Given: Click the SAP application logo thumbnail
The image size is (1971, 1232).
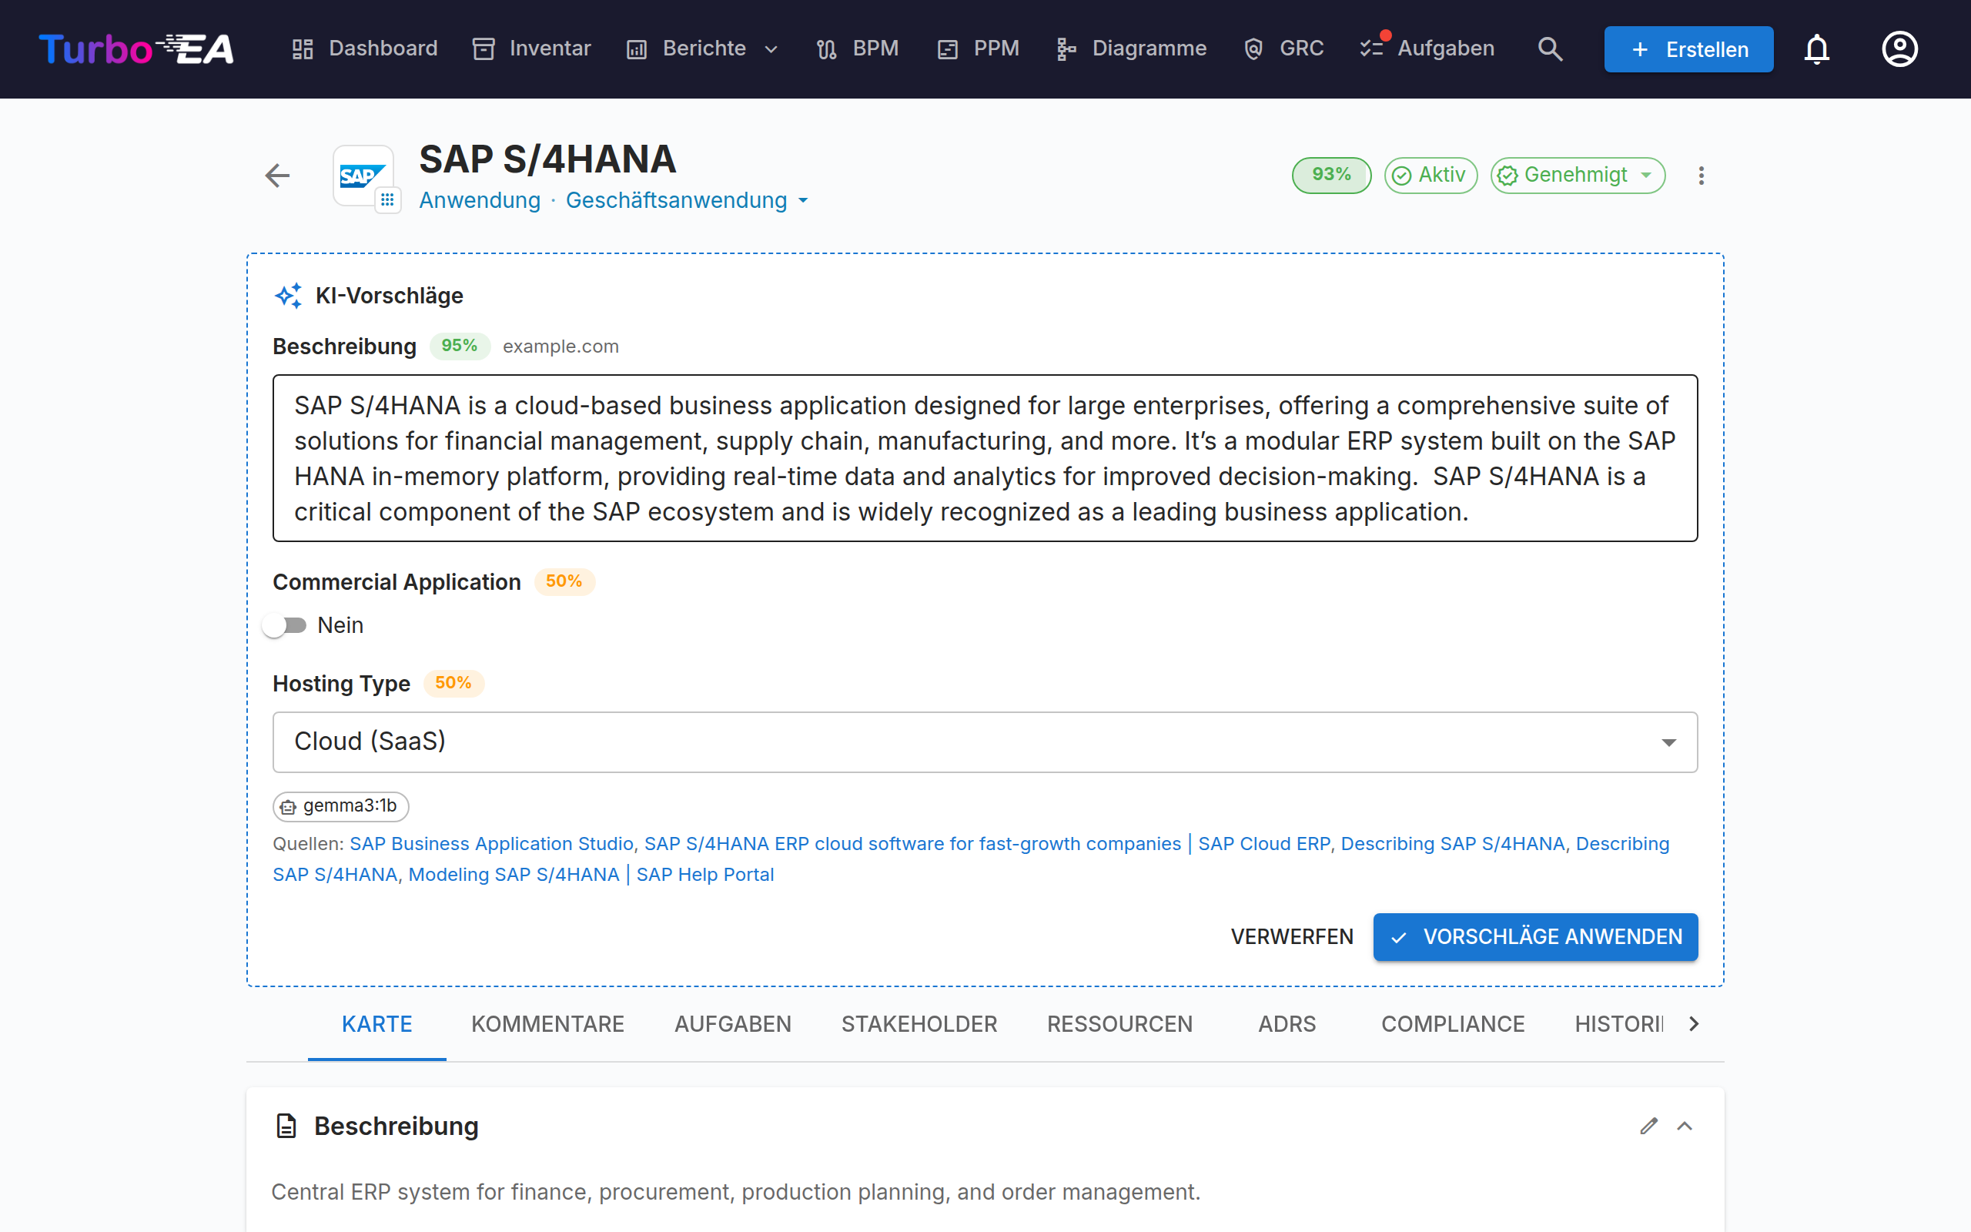Looking at the screenshot, I should point(364,176).
